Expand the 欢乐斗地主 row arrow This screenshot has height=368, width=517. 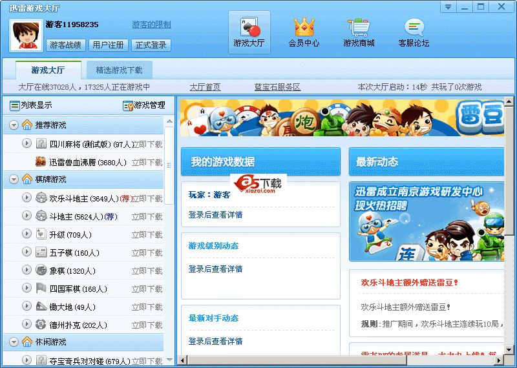coord(26,198)
